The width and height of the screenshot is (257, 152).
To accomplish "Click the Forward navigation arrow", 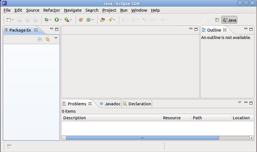I will tap(163, 20).
